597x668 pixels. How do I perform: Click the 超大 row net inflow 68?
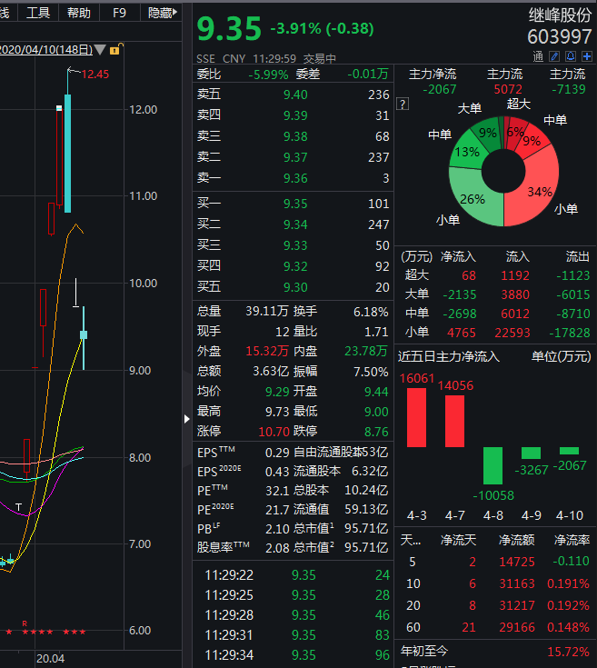pyautogui.click(x=469, y=275)
